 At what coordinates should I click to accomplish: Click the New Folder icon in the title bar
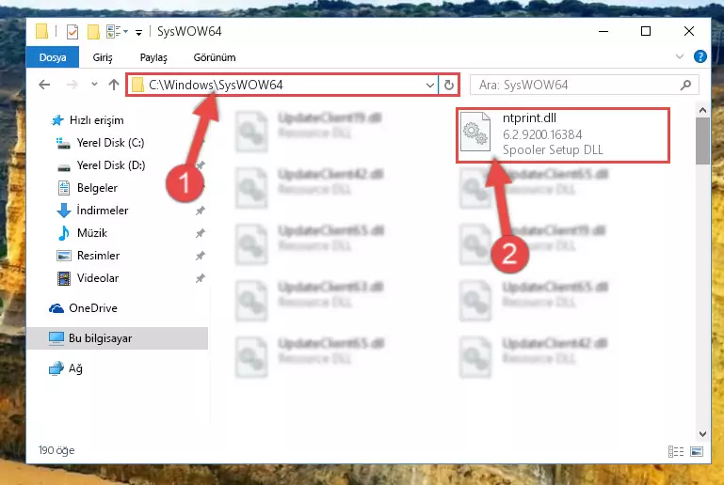click(93, 32)
